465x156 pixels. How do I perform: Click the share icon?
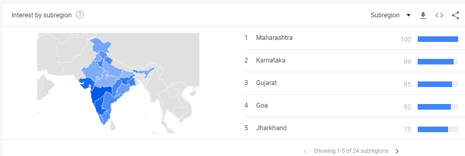pyautogui.click(x=455, y=15)
